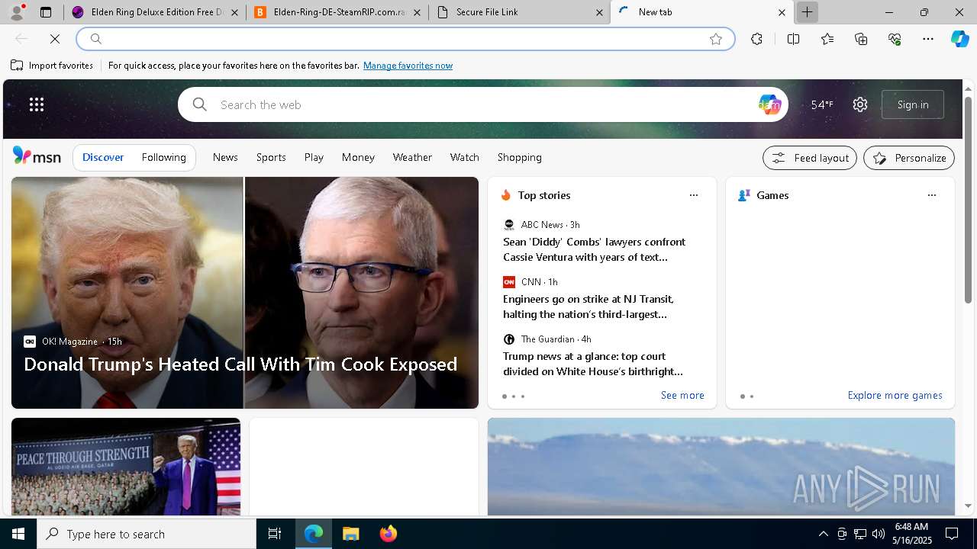Close the Secure File Link tab

click(600, 12)
